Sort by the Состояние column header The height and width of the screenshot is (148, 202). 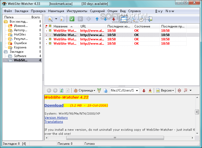[146, 26]
